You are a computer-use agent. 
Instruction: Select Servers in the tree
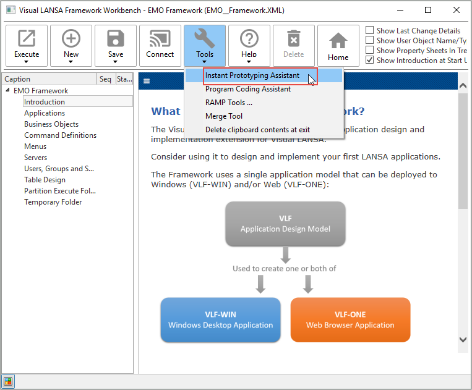[36, 157]
